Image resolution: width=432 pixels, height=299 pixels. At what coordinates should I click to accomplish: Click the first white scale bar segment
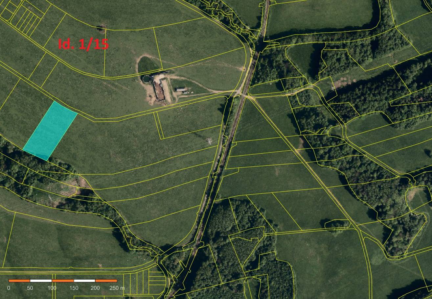[x=41, y=281]
